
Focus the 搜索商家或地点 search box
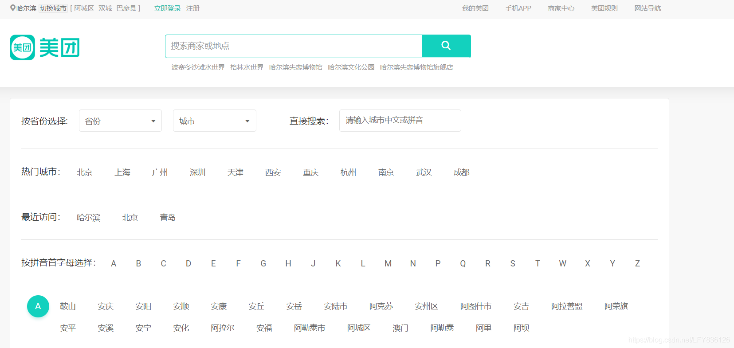tap(293, 46)
